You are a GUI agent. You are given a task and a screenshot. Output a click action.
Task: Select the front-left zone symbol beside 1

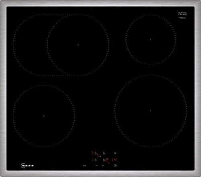(x=96, y=160)
